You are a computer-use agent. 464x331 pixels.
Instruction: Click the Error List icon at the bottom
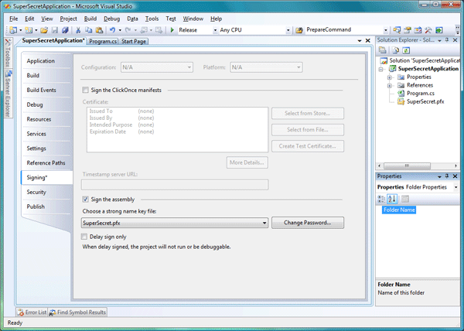20,312
